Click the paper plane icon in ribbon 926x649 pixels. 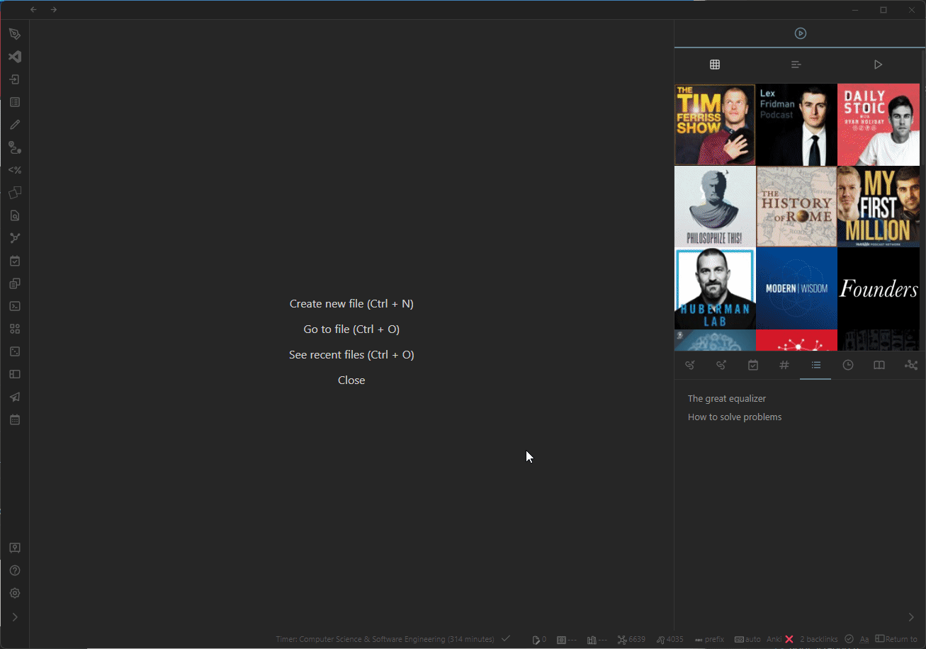[15, 397]
